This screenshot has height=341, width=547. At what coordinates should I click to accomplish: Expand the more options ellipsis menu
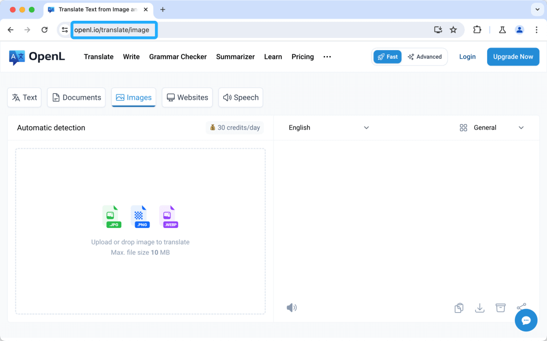click(327, 57)
